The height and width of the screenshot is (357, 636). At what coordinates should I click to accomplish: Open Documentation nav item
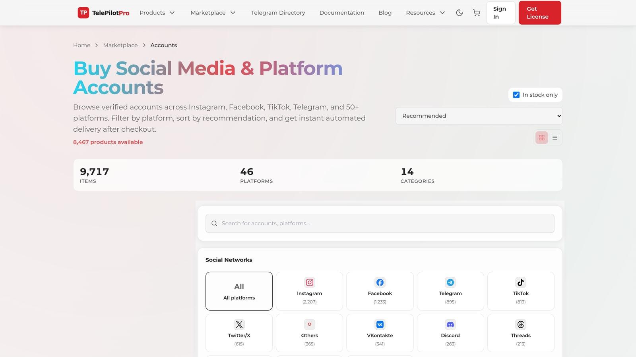342,13
